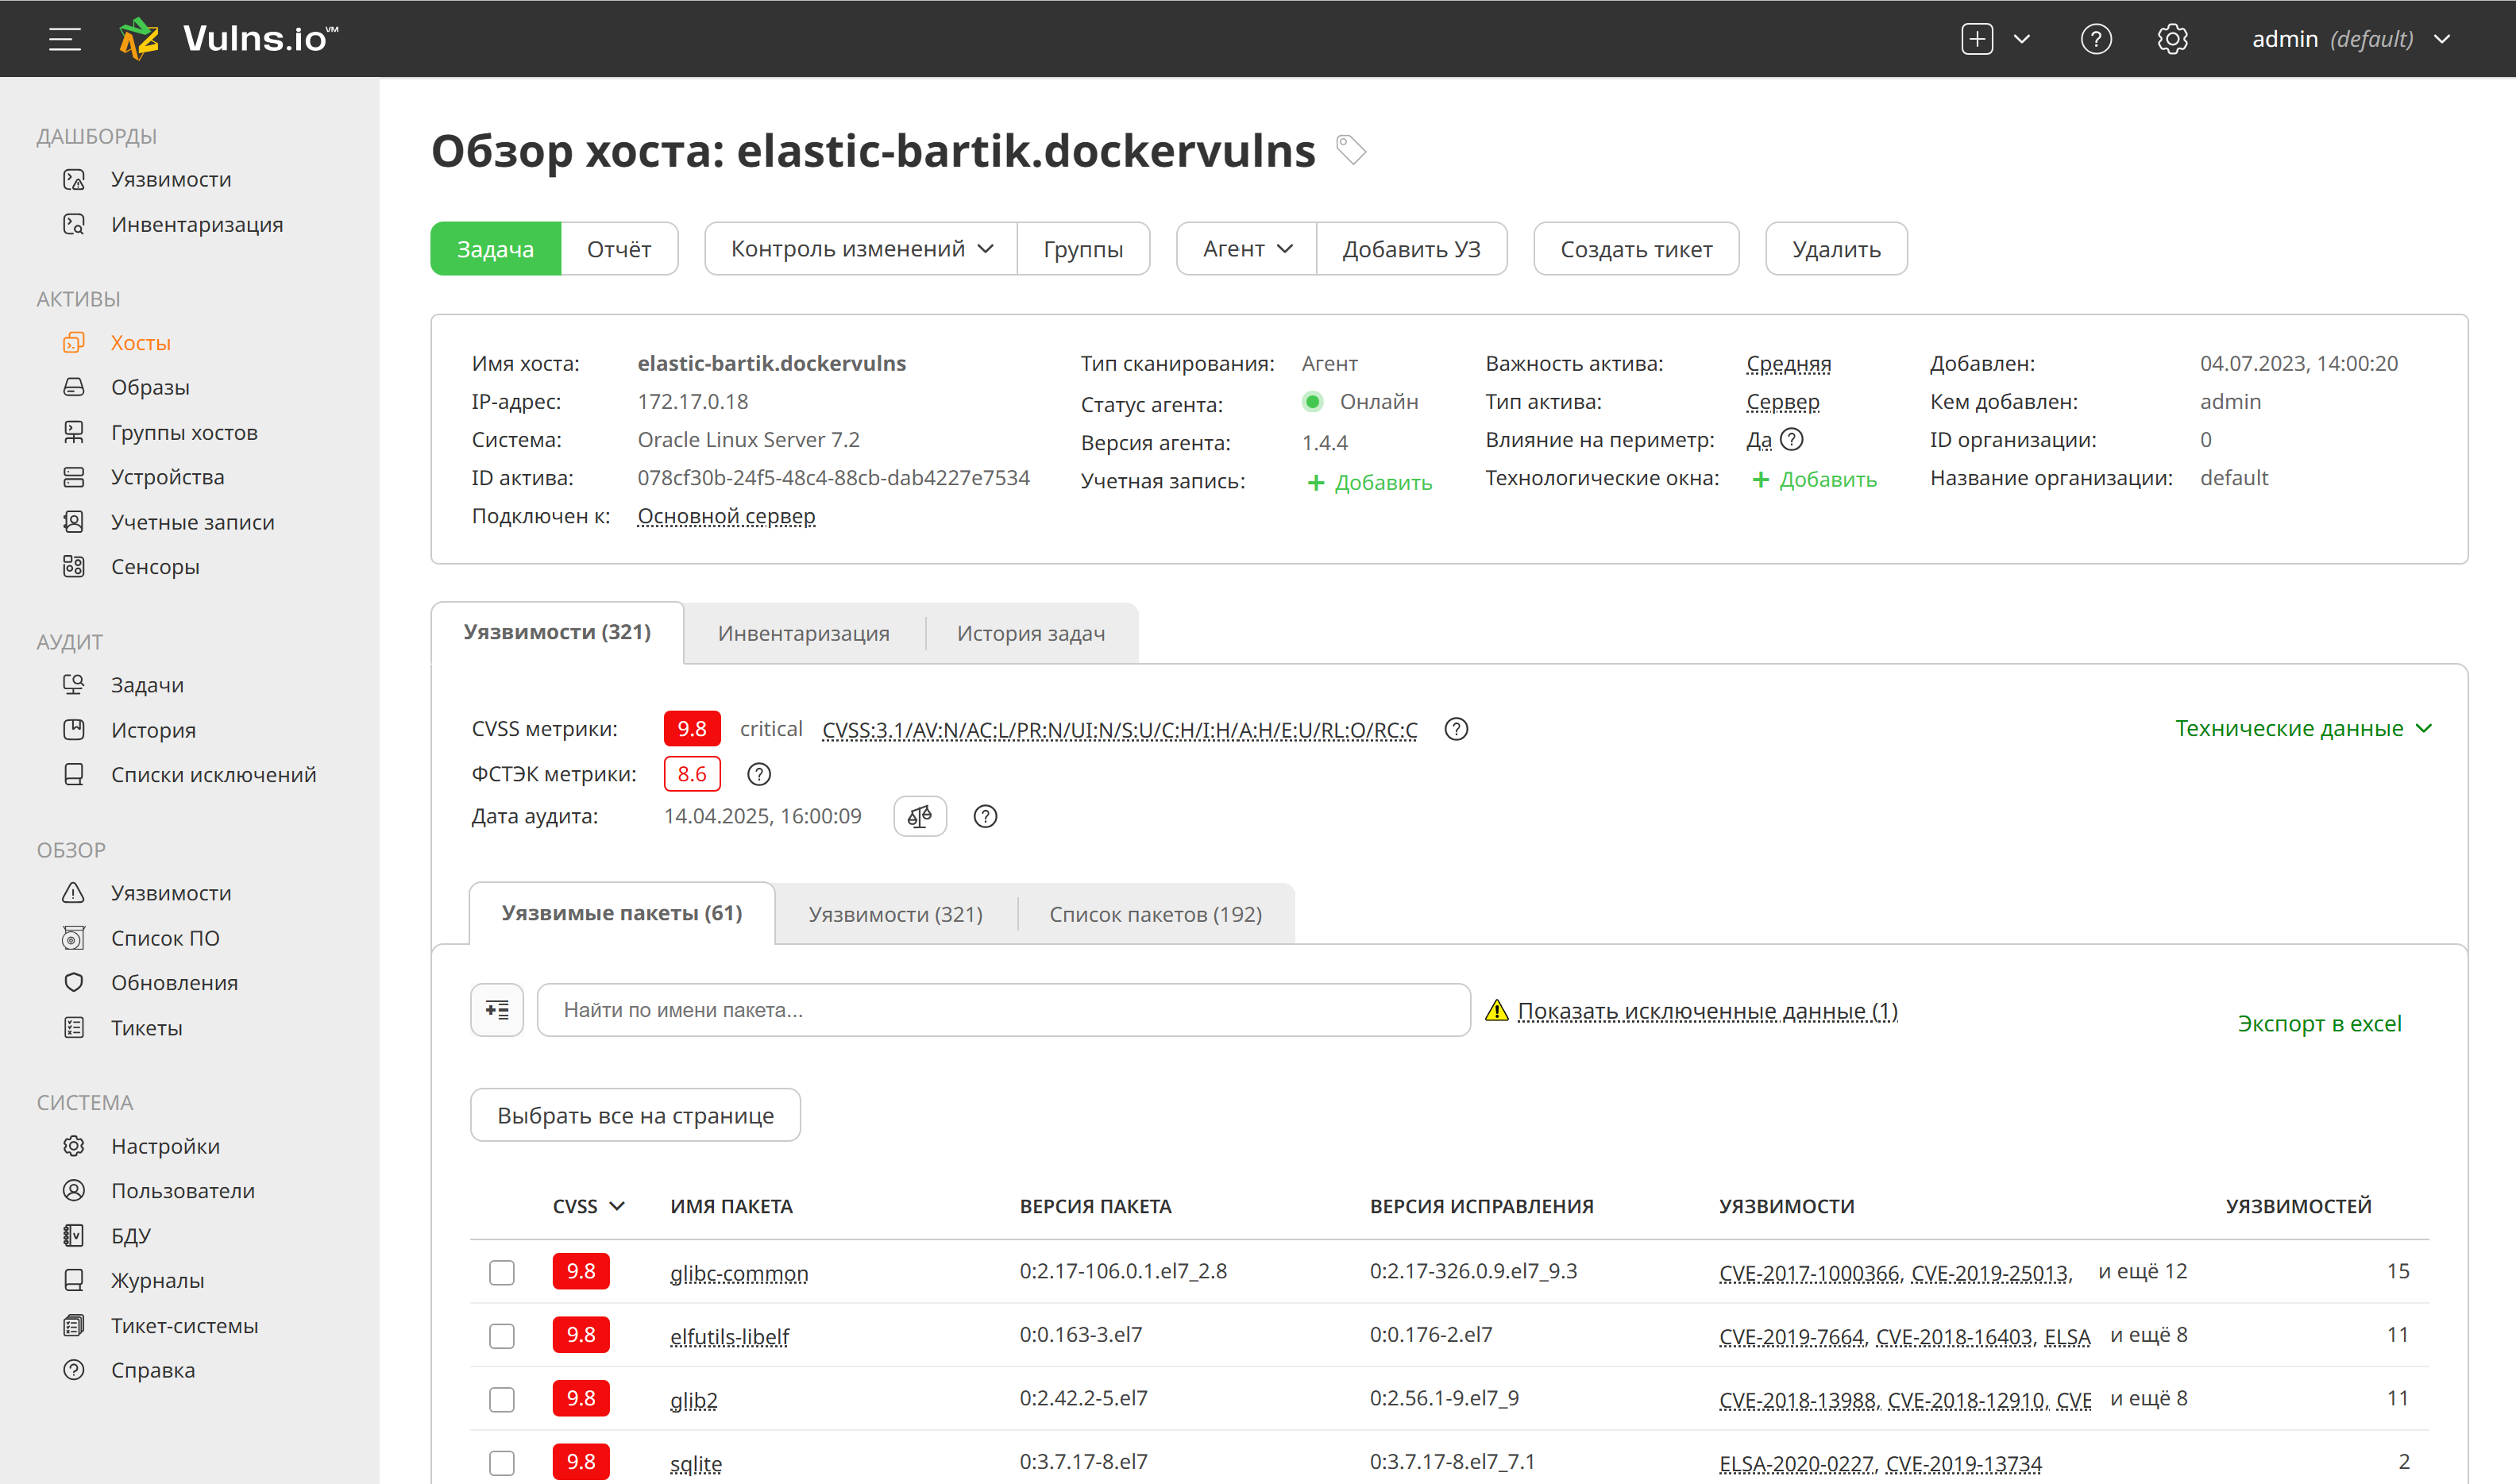The width and height of the screenshot is (2516, 1484).
Task: Expand the Агент dropdown button
Action: (x=1246, y=248)
